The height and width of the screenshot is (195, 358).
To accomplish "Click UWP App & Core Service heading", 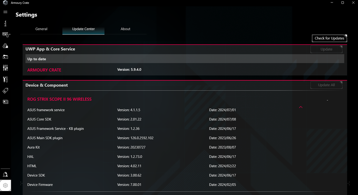I will 50,49.
